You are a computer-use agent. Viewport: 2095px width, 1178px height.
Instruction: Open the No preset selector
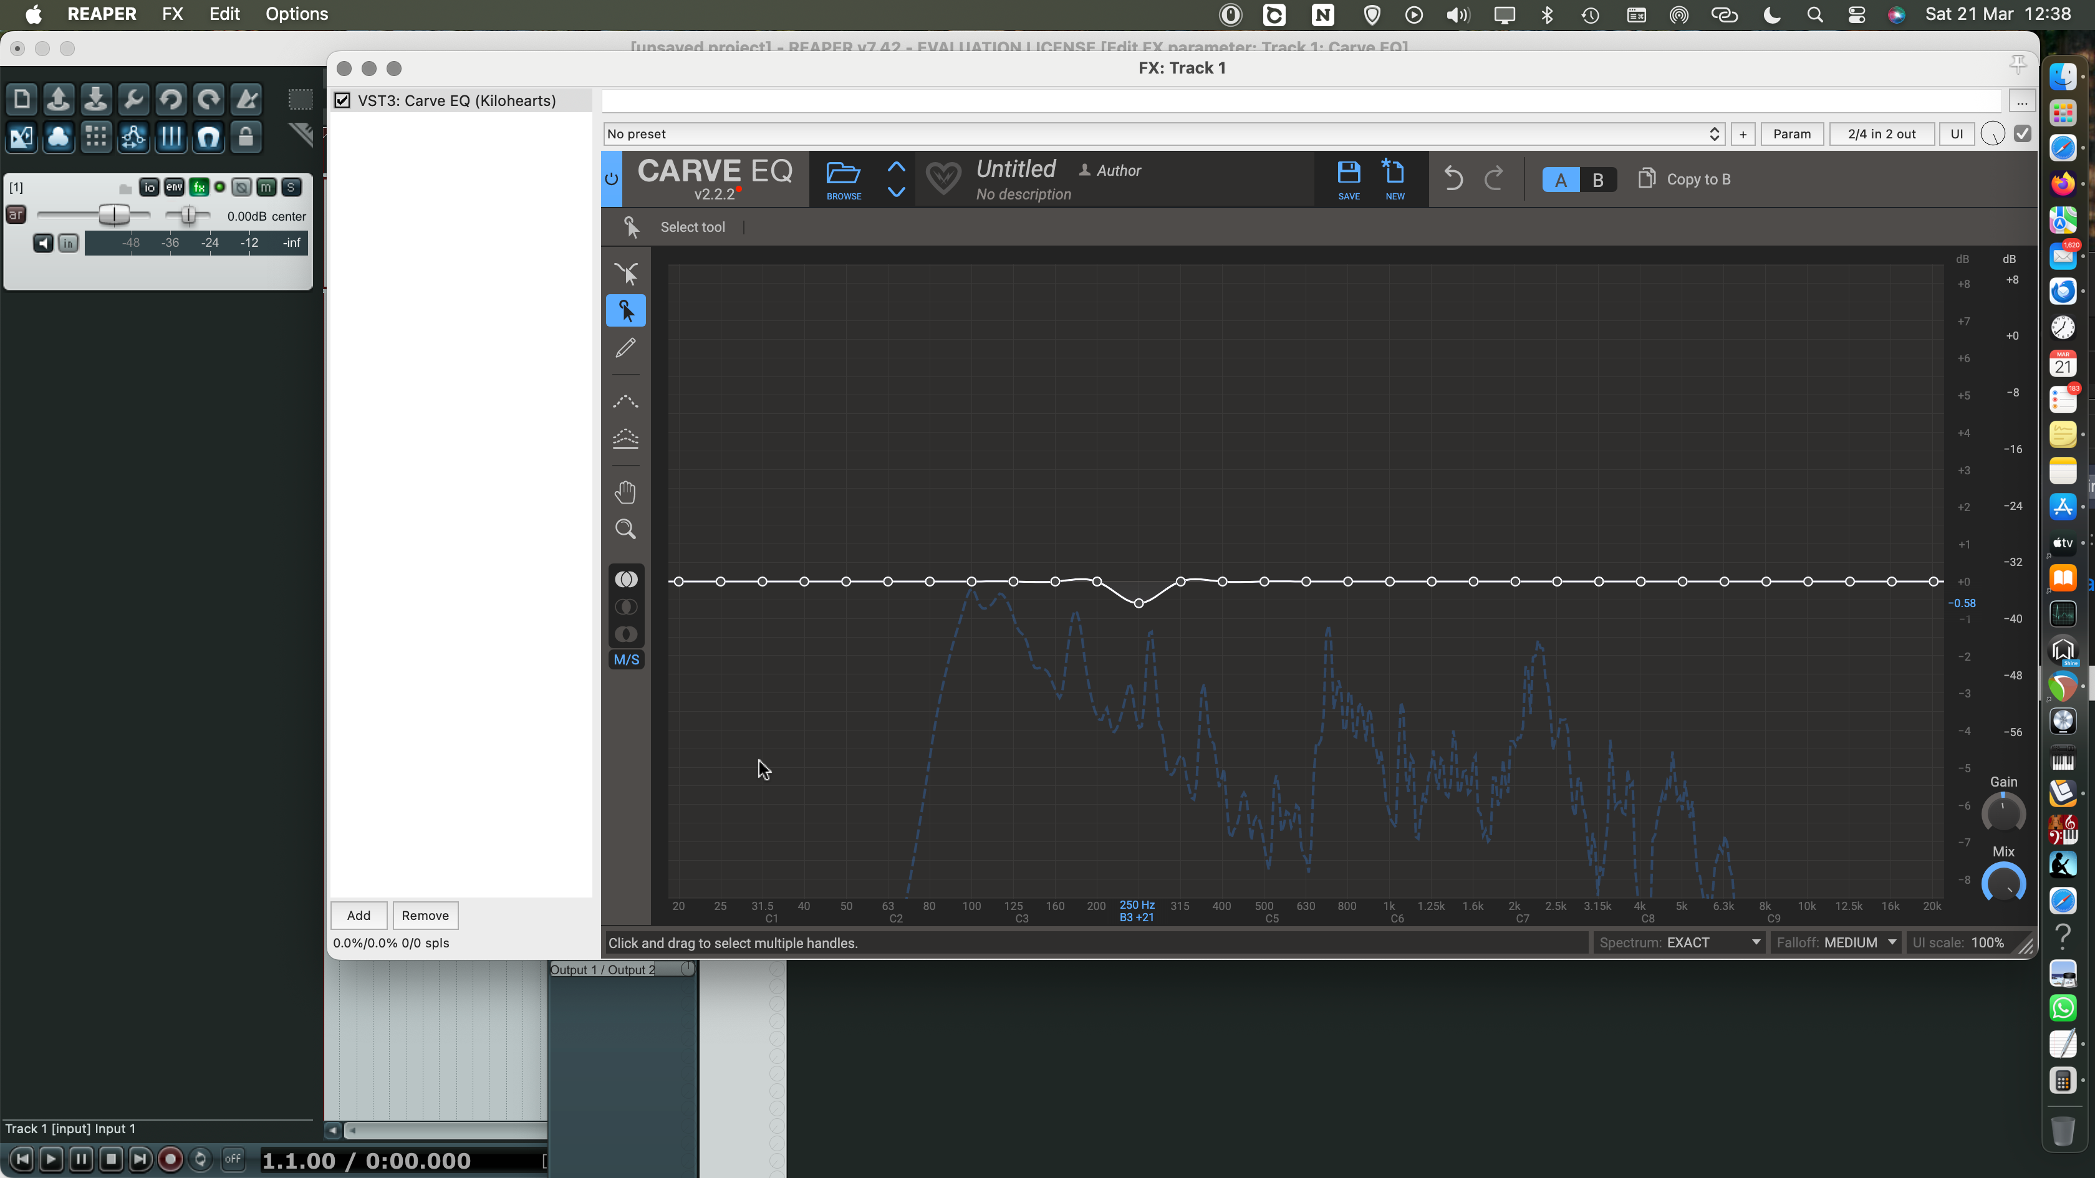pos(1155,133)
